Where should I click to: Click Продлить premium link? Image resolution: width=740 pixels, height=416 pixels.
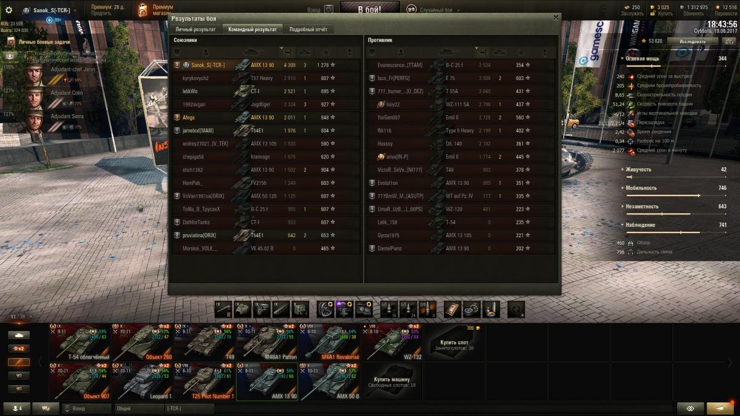[101, 13]
